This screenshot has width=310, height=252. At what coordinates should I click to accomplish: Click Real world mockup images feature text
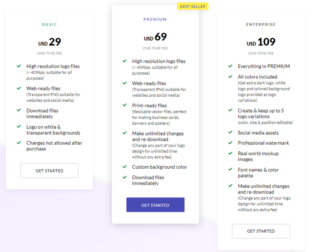[258, 156]
